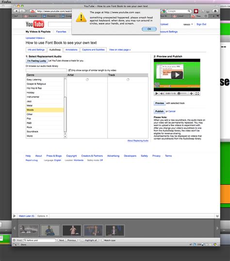Select R&B genre
The width and height of the screenshot is (230, 261).
[45, 123]
